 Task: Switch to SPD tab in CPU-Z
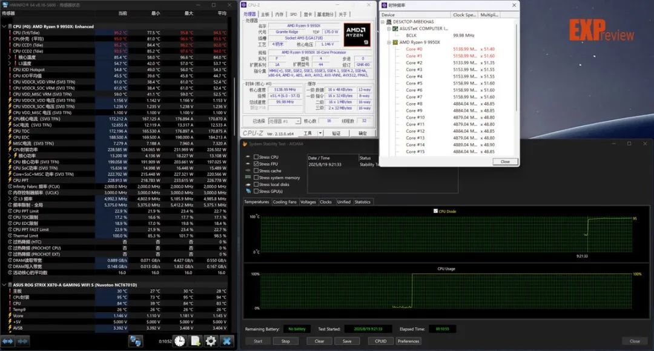[x=294, y=14]
